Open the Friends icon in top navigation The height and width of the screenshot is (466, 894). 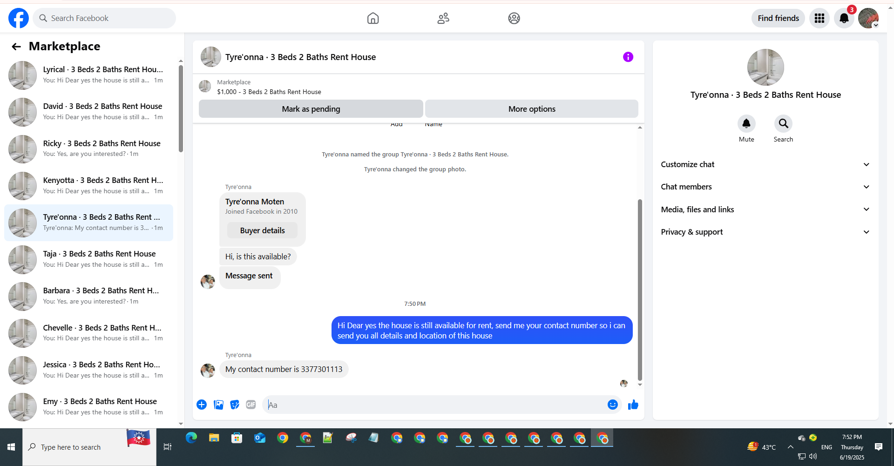coord(443,18)
